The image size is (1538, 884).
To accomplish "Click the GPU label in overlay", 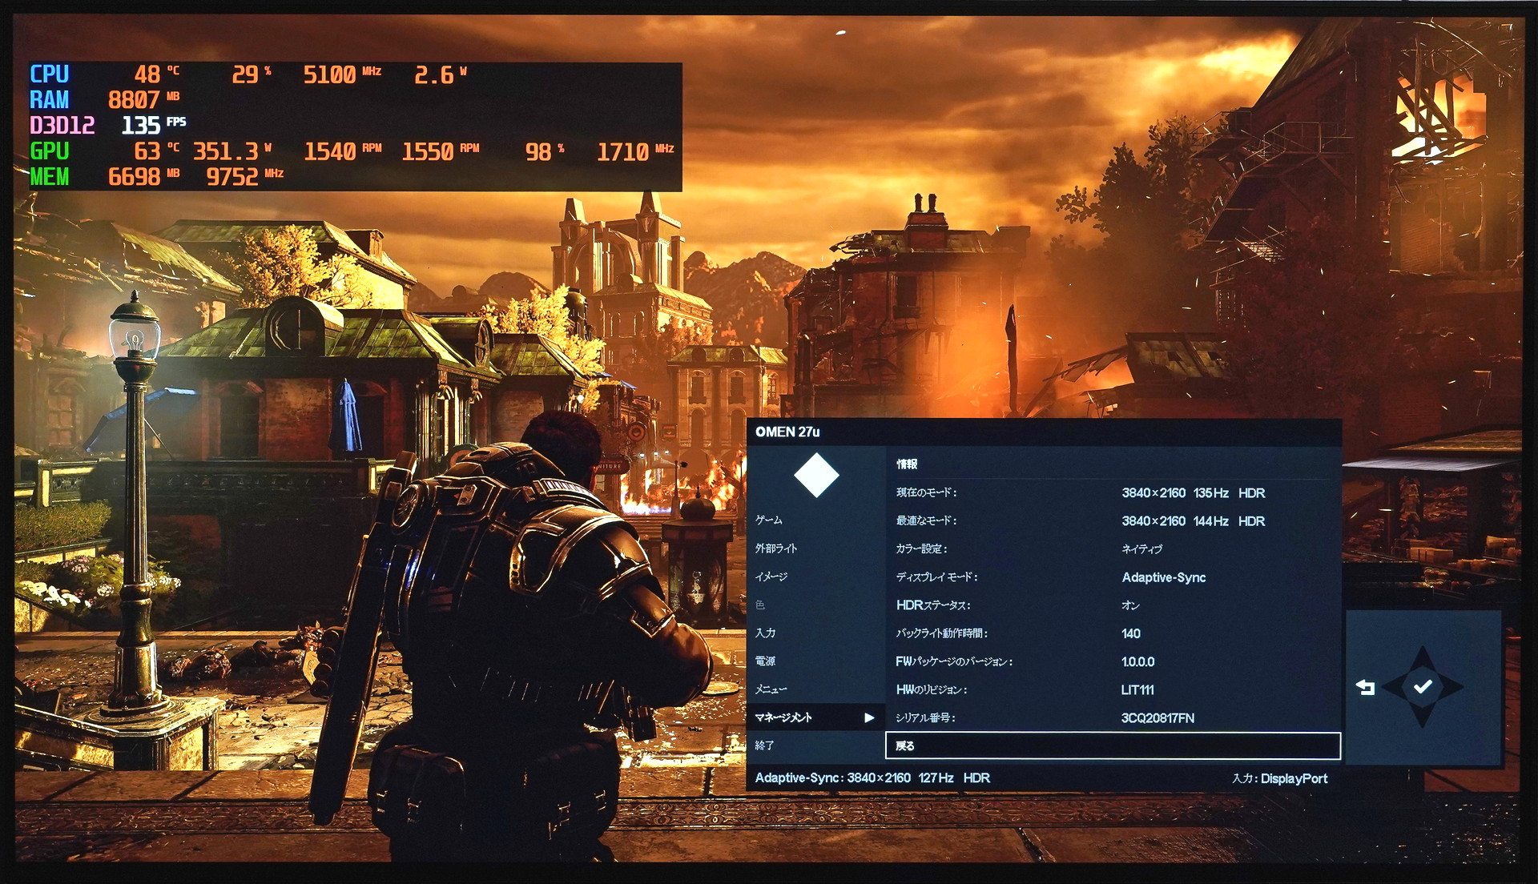I will pyautogui.click(x=49, y=151).
